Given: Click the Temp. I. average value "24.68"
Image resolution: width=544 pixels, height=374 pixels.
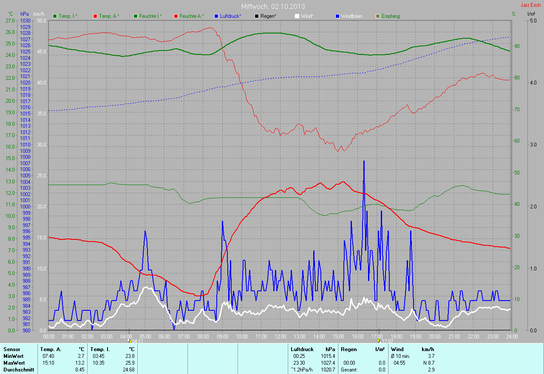Looking at the screenshot, I should click(x=128, y=370).
